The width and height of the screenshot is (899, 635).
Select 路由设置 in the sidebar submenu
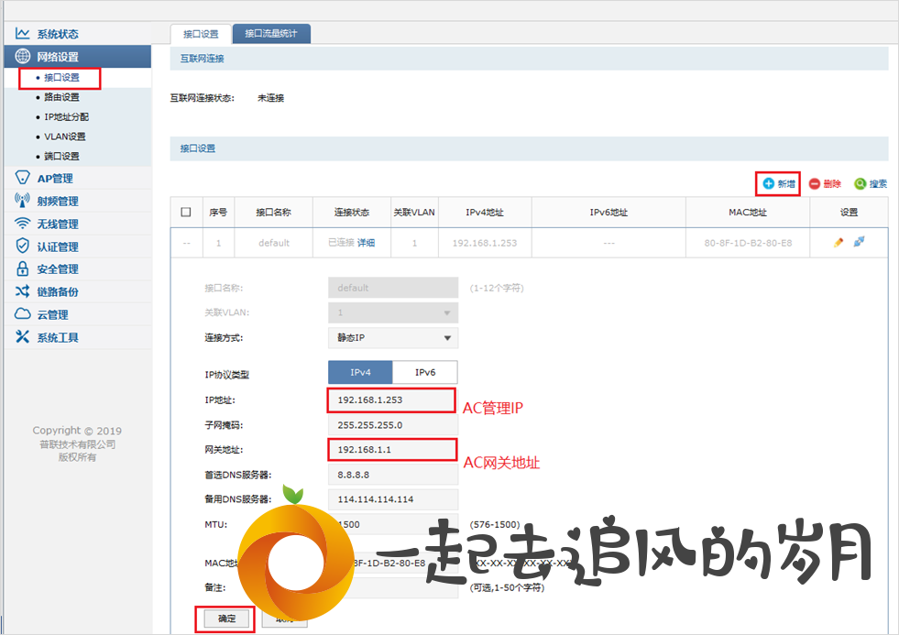click(61, 97)
